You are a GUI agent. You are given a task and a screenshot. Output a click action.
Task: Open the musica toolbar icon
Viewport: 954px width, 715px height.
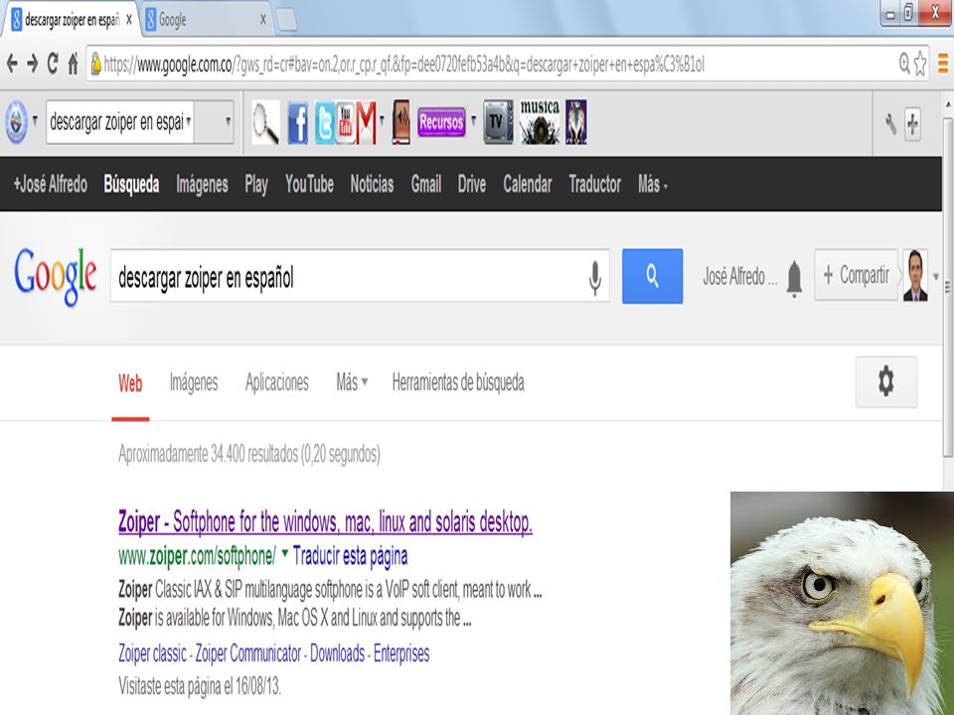(540, 123)
